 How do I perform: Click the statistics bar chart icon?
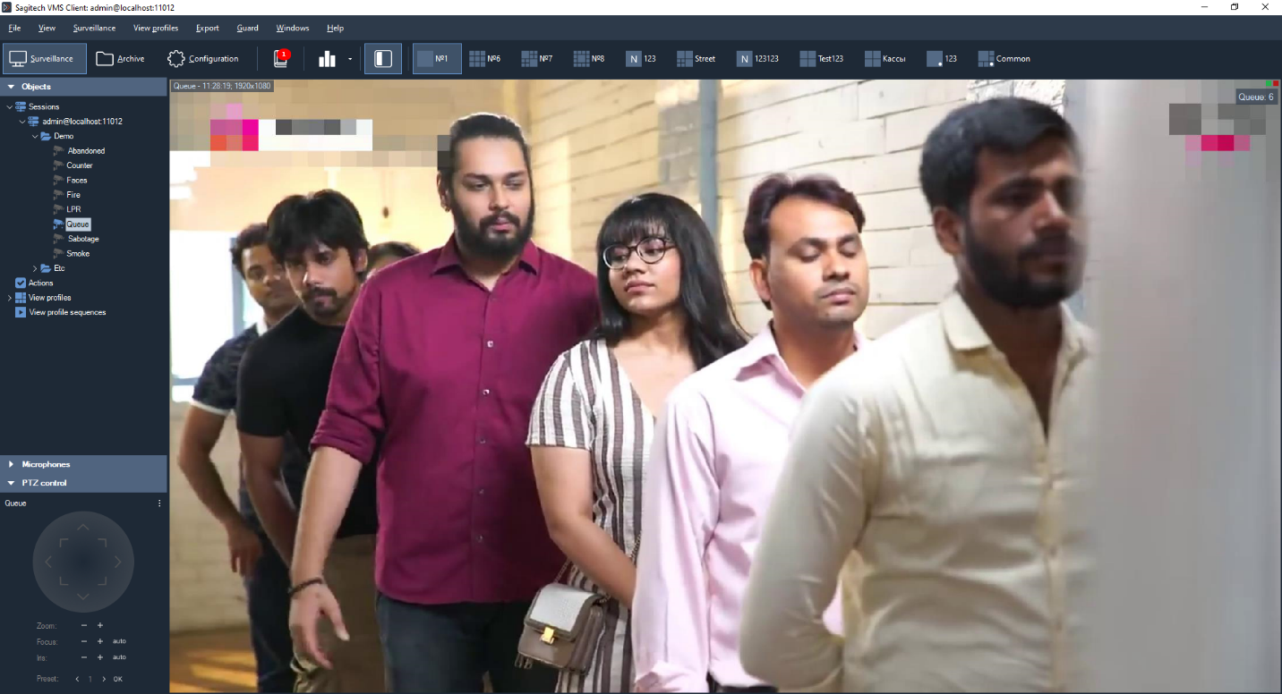tap(327, 59)
